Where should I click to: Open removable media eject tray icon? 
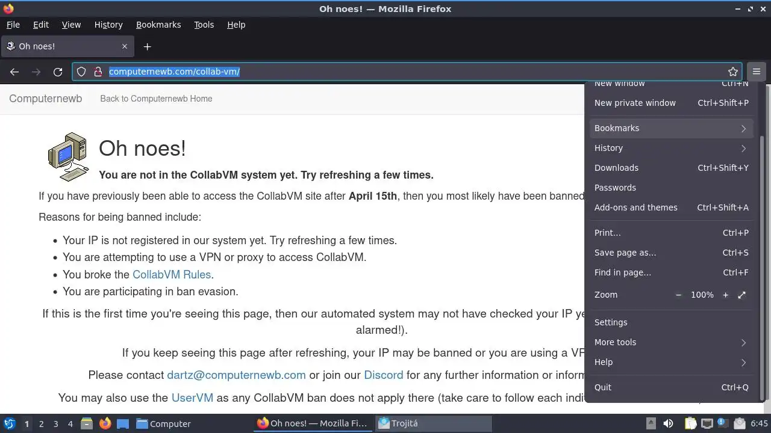[x=651, y=423]
